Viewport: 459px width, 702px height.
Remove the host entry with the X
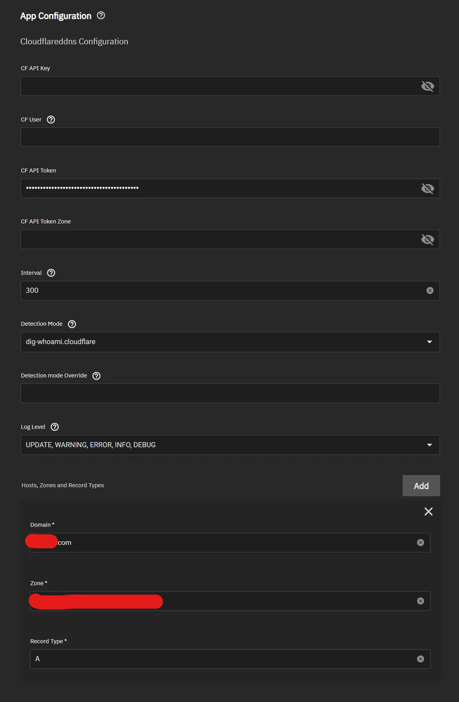(428, 512)
